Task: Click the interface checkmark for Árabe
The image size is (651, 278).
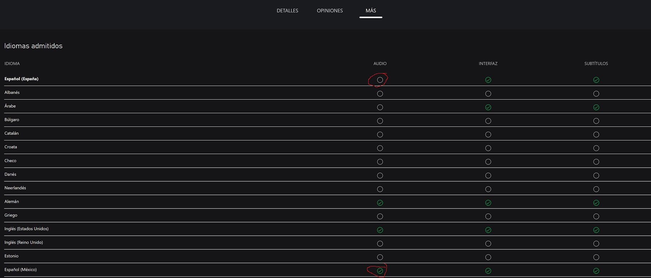Action: pos(488,107)
